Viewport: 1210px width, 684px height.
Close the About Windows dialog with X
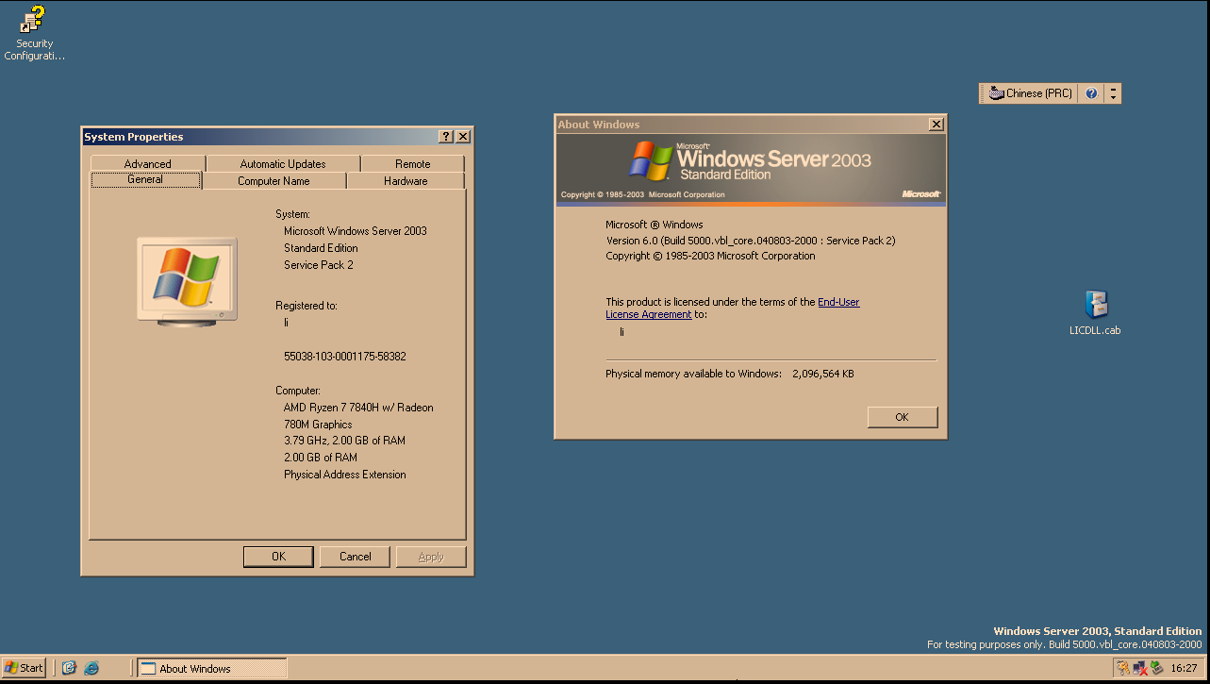(x=936, y=125)
